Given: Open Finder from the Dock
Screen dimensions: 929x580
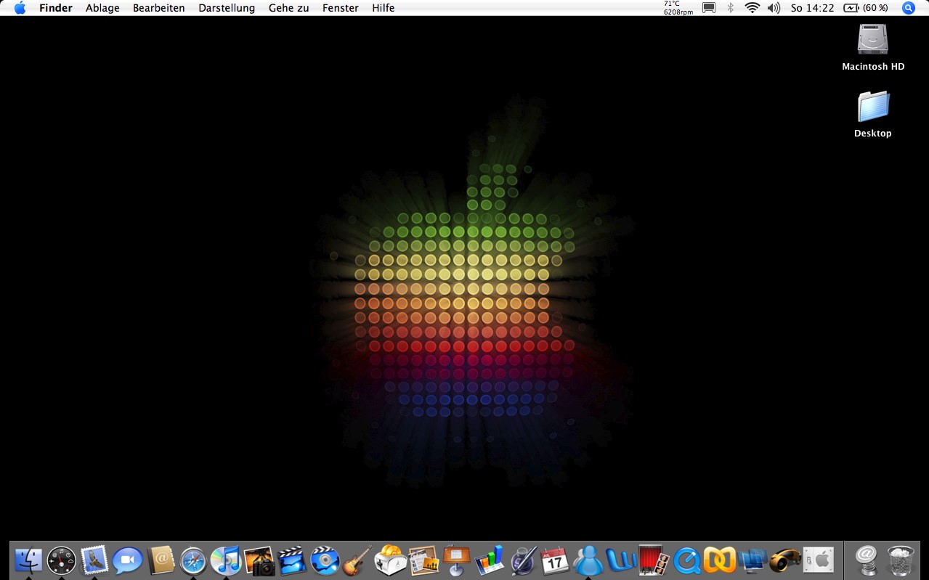Looking at the screenshot, I should pos(28,560).
